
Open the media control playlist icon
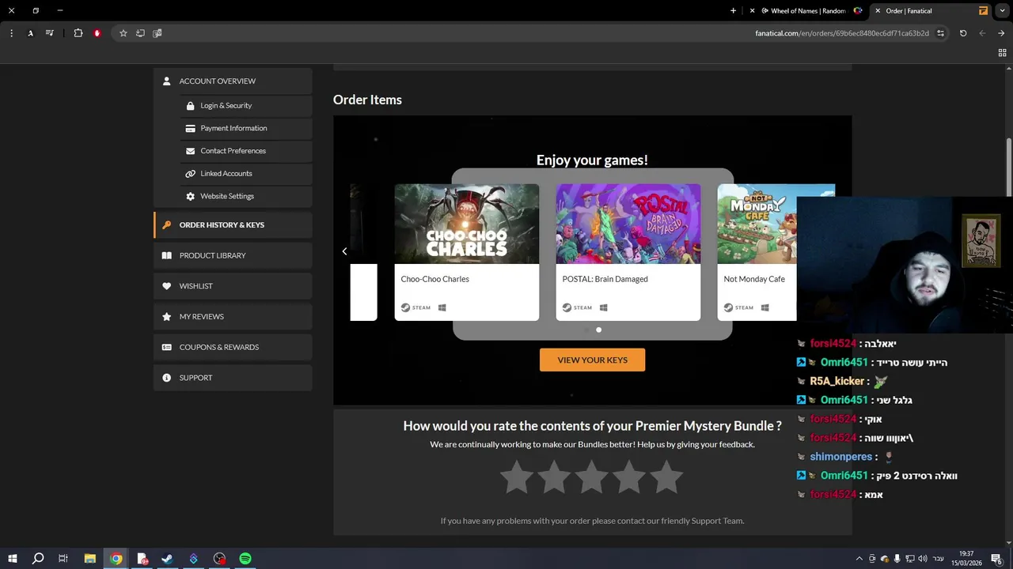pyautogui.click(x=50, y=33)
